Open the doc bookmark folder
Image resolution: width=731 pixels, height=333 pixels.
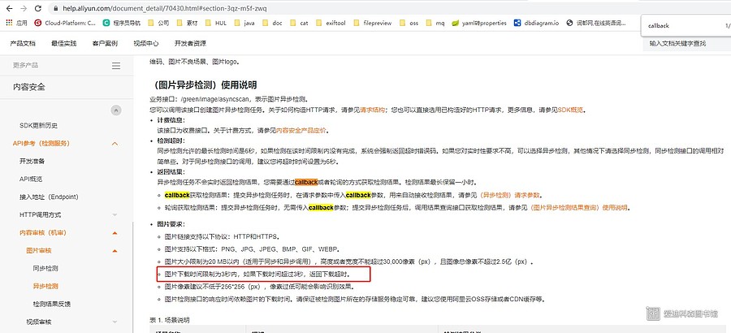pyautogui.click(x=272, y=23)
